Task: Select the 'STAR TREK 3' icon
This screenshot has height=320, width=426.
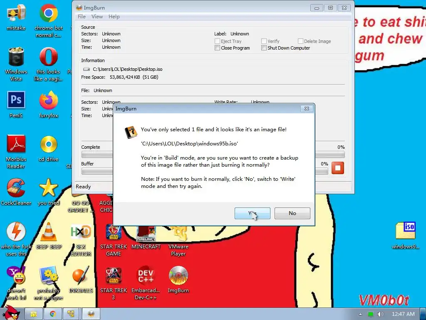Action: click(x=114, y=283)
